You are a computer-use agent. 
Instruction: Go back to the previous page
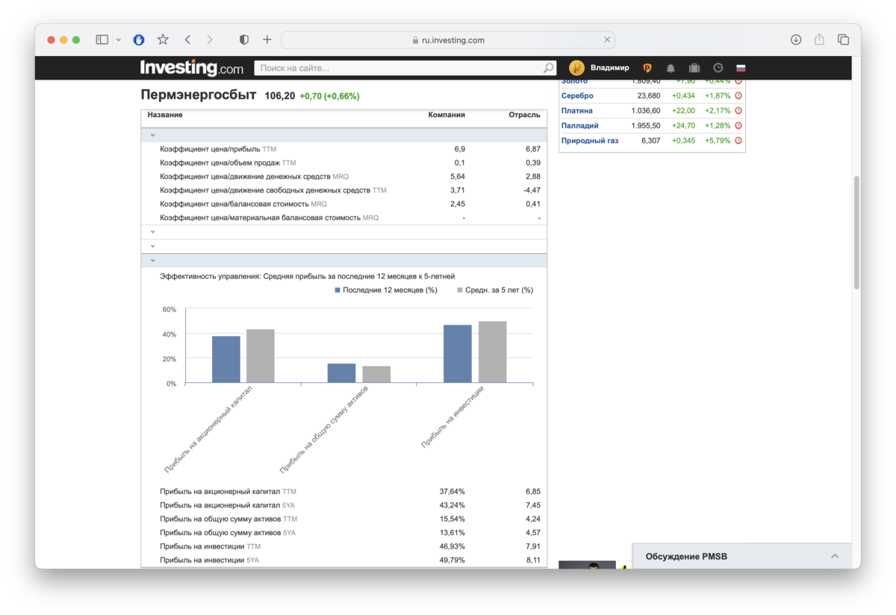click(187, 40)
